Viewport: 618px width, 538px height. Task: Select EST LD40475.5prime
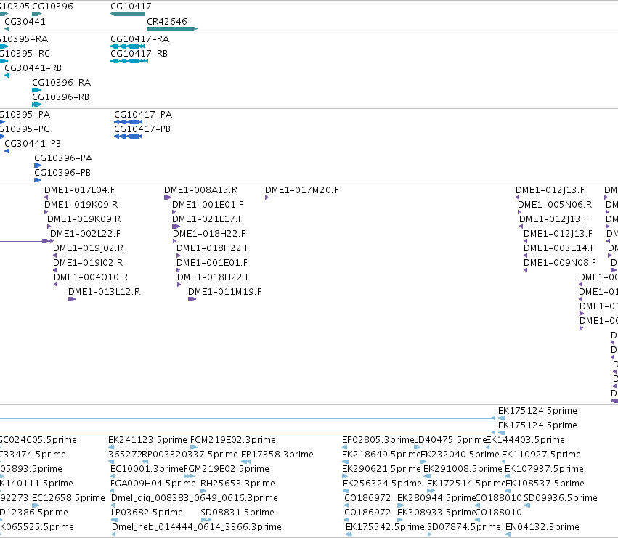pos(451,440)
